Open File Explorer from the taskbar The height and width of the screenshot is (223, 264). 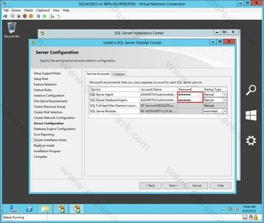[x=45, y=209]
